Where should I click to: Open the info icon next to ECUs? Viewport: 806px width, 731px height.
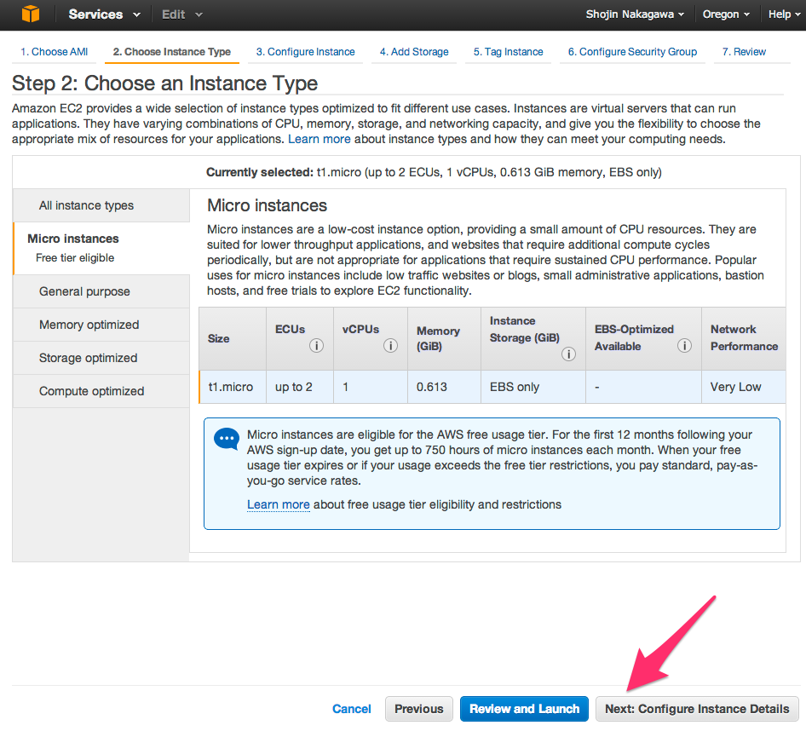tap(316, 345)
